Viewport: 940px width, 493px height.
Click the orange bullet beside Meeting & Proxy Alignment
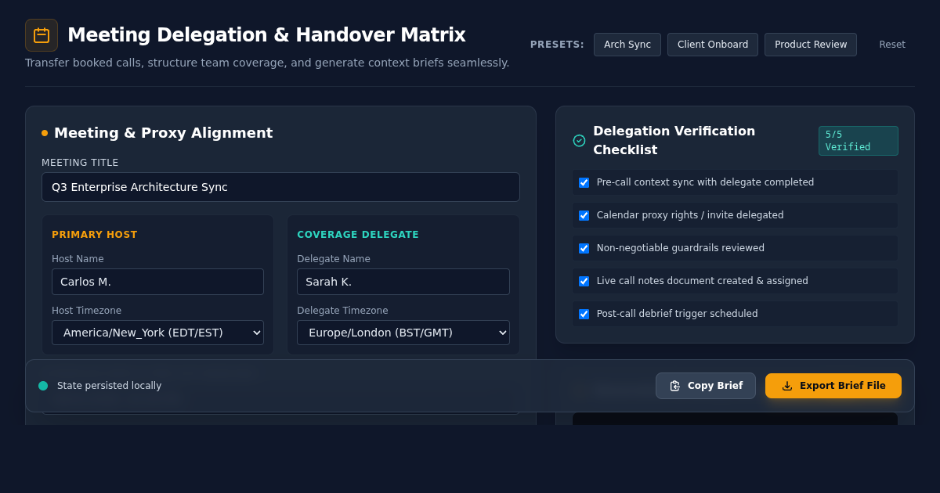pyautogui.click(x=45, y=133)
